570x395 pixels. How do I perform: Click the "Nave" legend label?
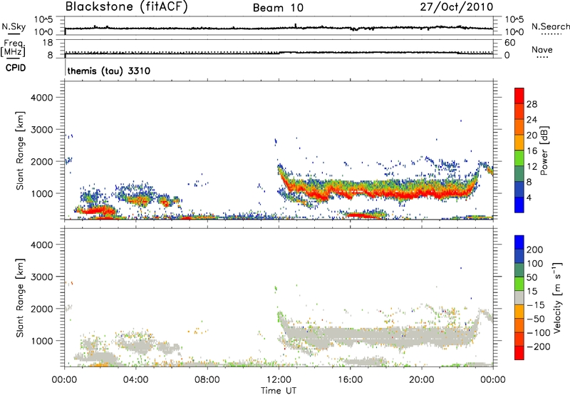tap(542, 50)
